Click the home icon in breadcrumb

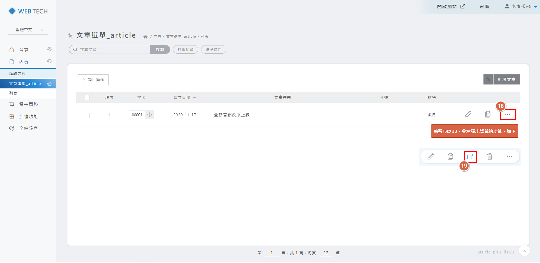point(145,36)
